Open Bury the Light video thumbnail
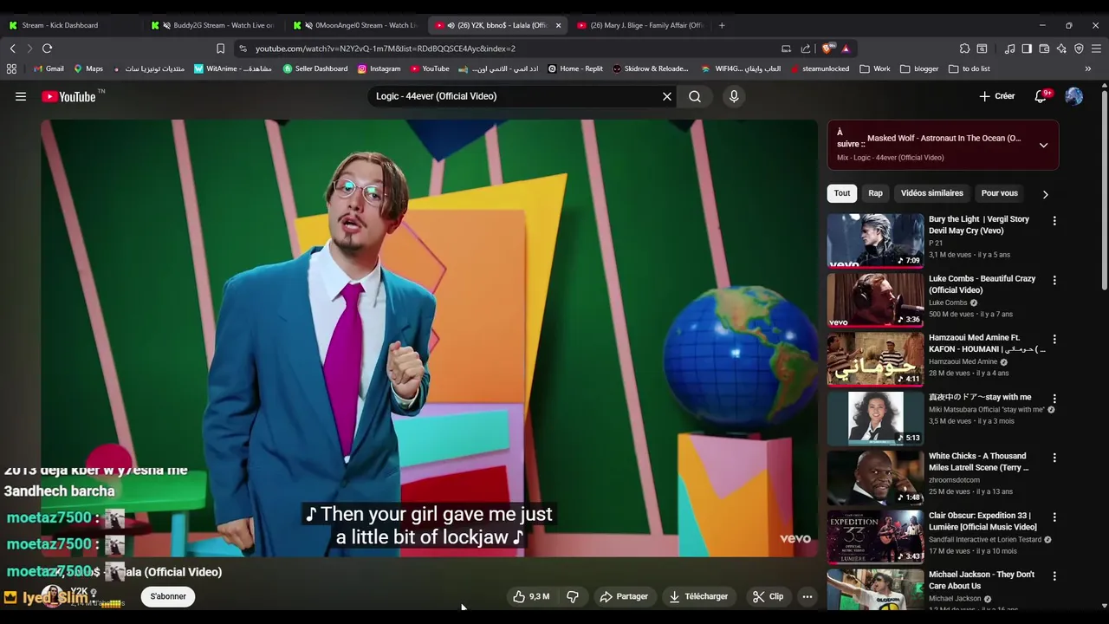 click(x=875, y=240)
